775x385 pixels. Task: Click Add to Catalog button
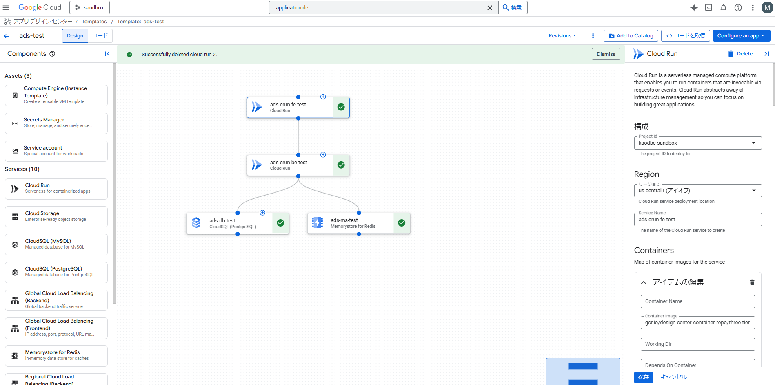pos(631,36)
